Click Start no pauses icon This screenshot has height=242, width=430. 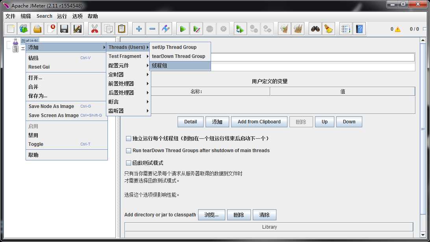pos(196,28)
